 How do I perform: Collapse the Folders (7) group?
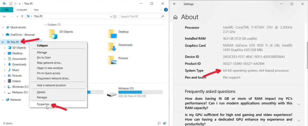tap(45, 25)
